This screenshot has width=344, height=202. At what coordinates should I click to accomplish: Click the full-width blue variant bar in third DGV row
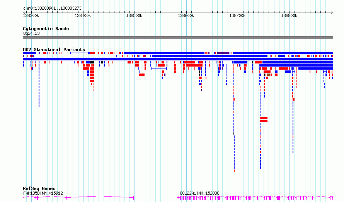(x=178, y=59)
